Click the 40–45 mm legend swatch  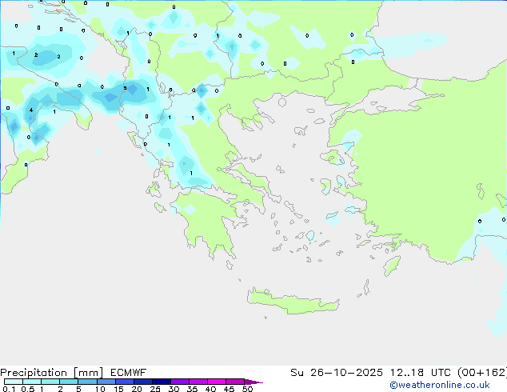point(217,382)
